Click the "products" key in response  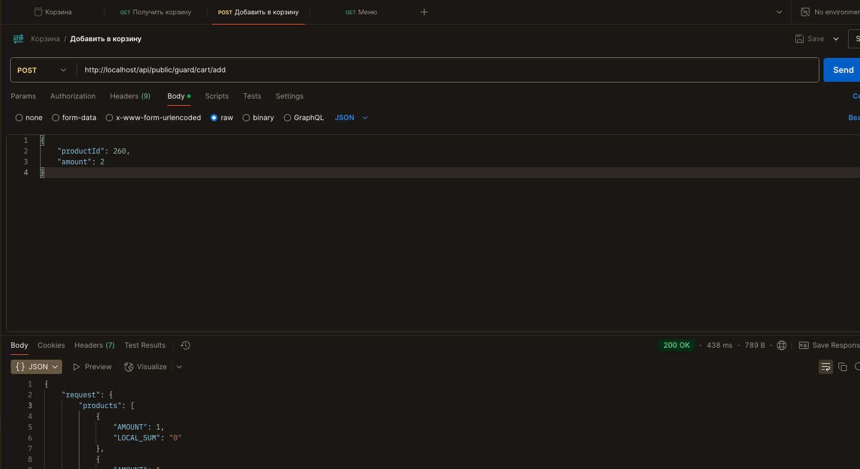click(100, 406)
